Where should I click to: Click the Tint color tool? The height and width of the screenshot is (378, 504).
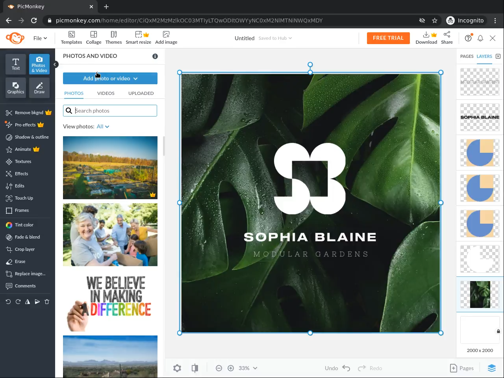[24, 225]
